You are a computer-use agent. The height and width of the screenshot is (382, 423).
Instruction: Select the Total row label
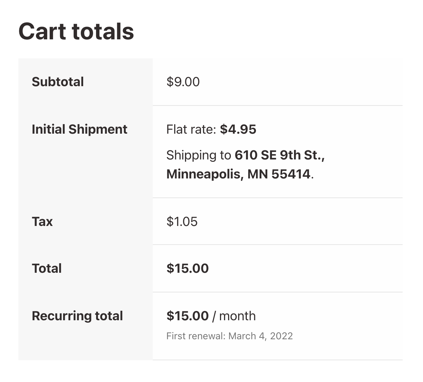click(x=47, y=268)
